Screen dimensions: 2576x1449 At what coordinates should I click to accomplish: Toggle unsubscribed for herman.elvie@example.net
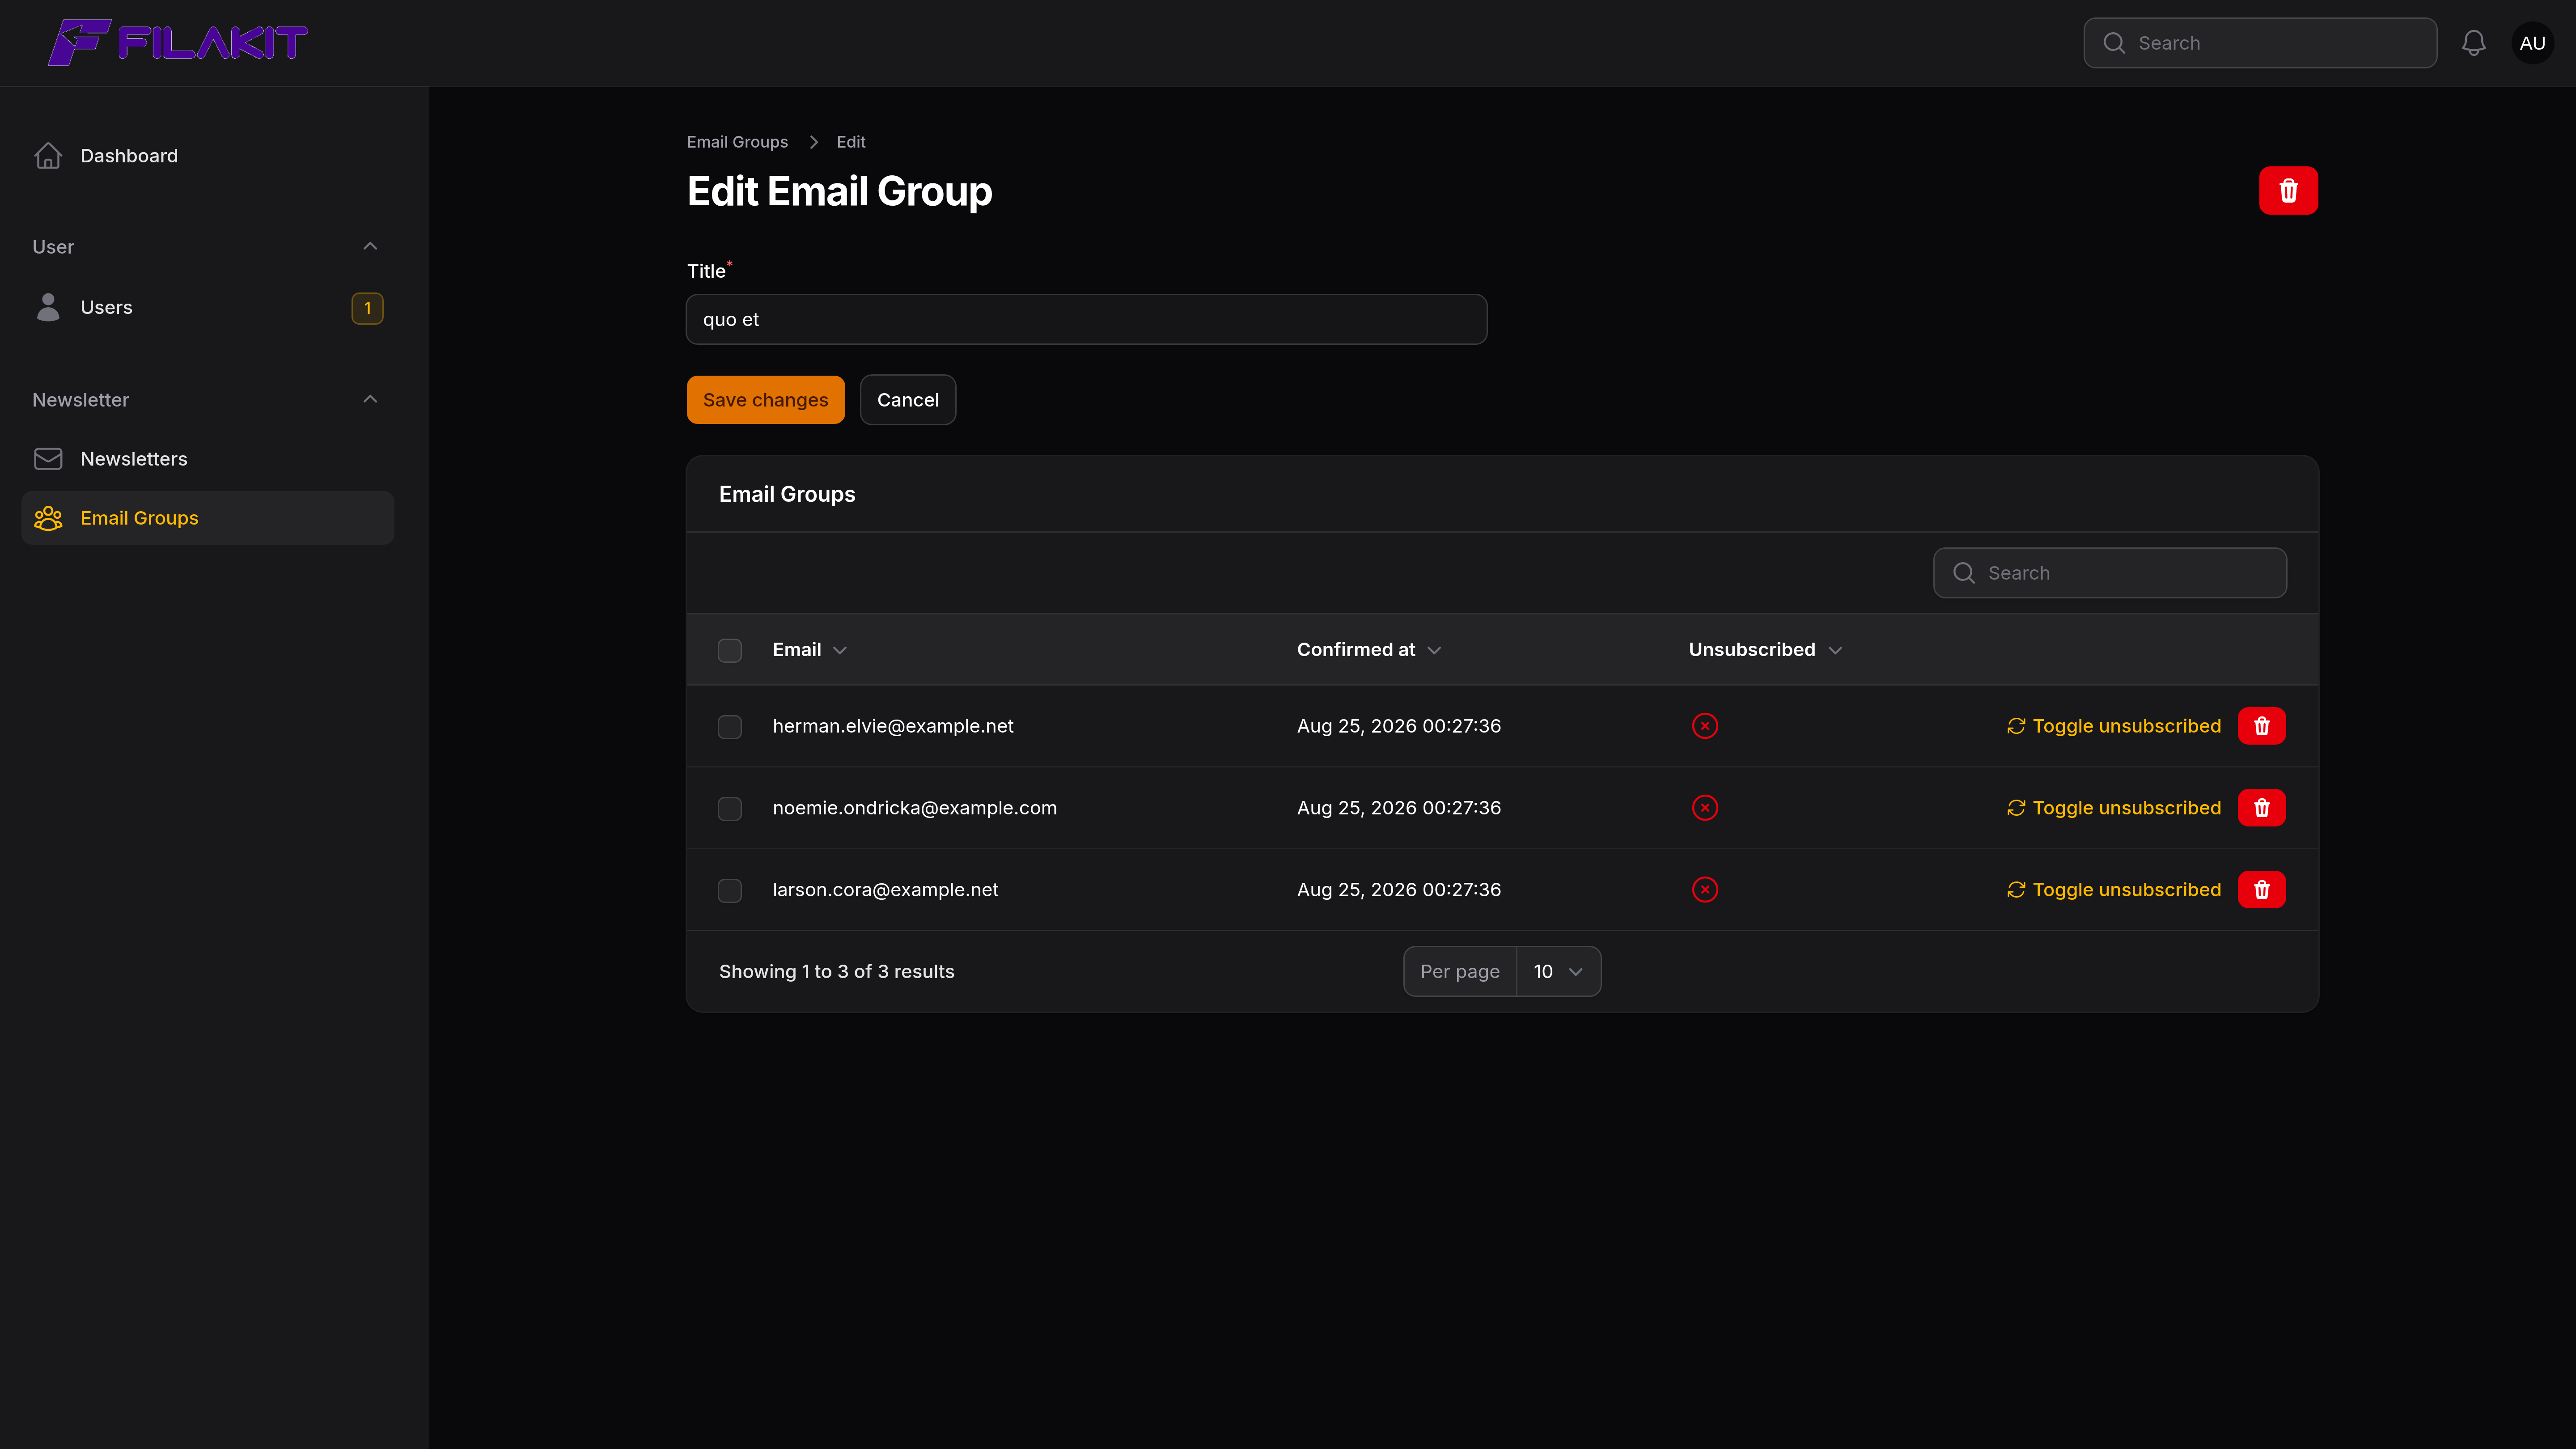(2114, 726)
